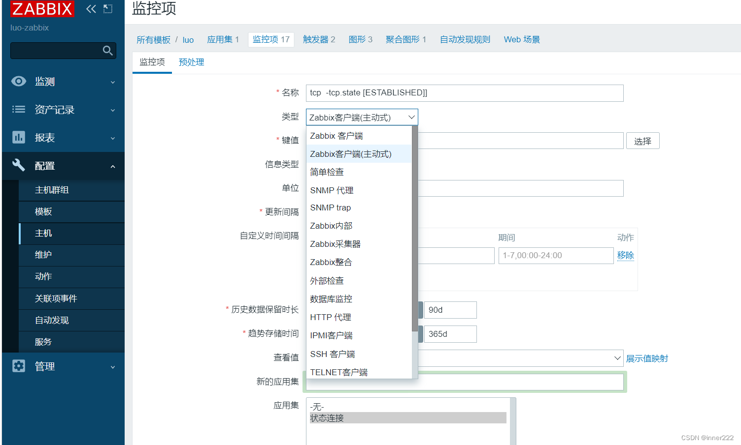Click the 期间 field 1-7,00:00-24:00

point(556,255)
